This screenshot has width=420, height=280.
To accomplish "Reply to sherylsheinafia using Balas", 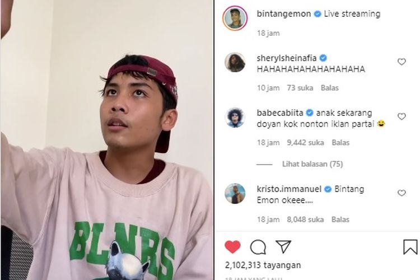I will 329,88.
